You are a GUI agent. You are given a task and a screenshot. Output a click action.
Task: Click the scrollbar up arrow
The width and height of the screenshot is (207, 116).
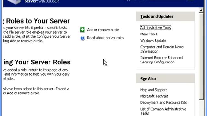[201, 10]
